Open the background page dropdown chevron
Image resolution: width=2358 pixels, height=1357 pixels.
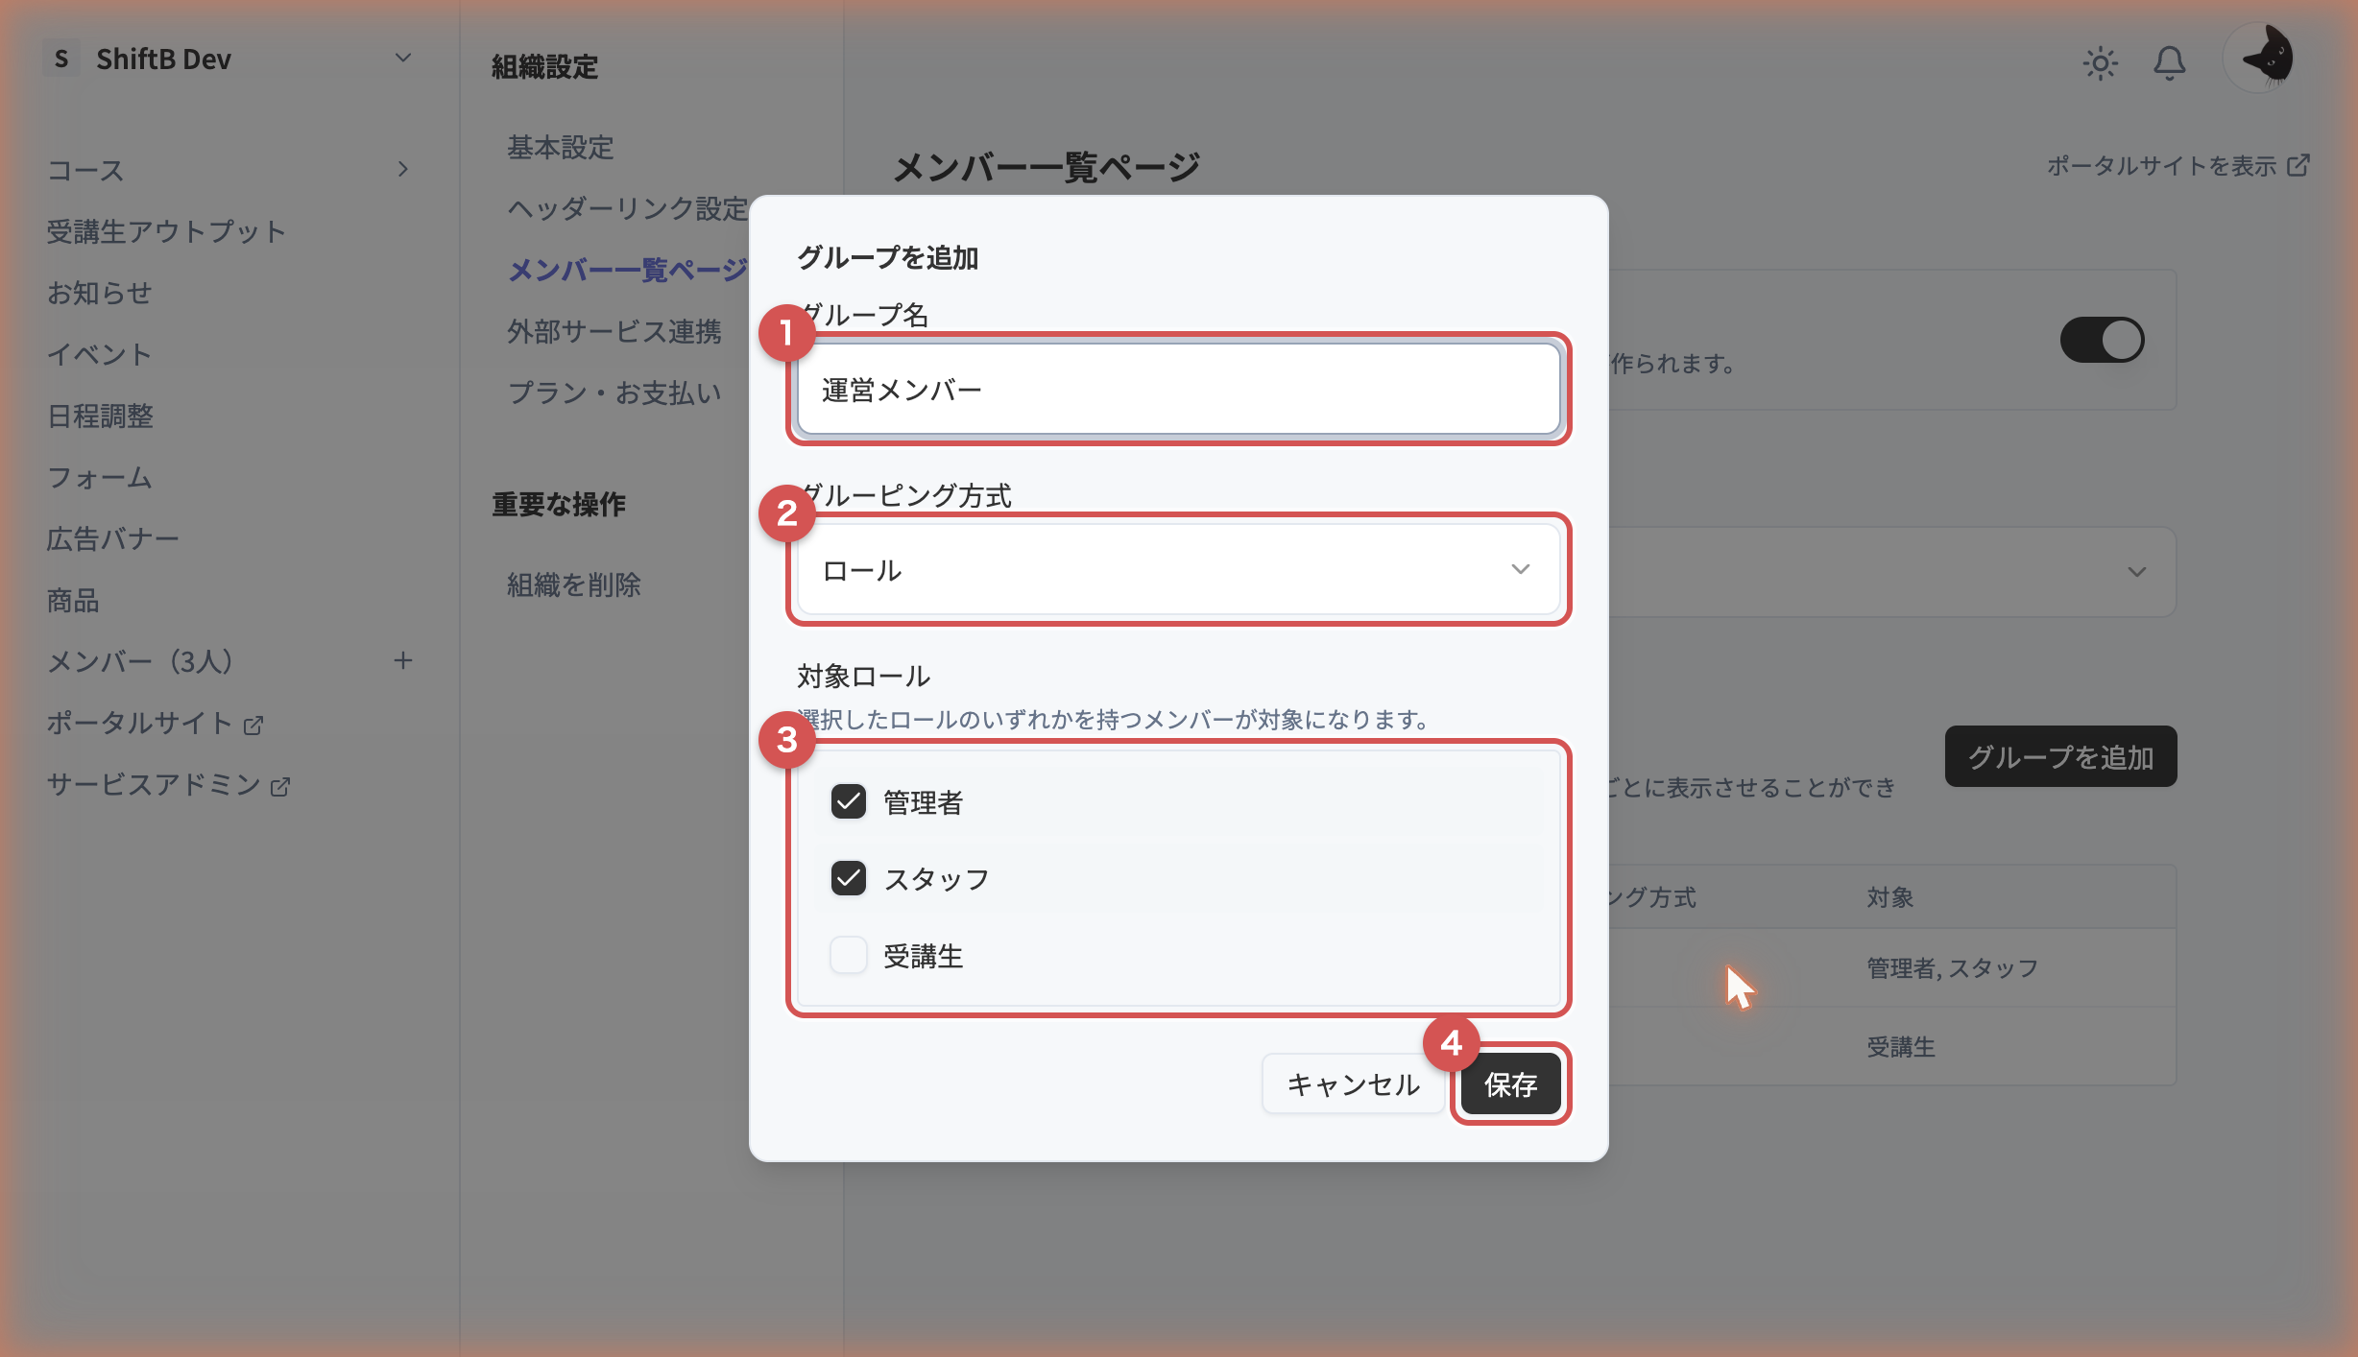(2136, 571)
